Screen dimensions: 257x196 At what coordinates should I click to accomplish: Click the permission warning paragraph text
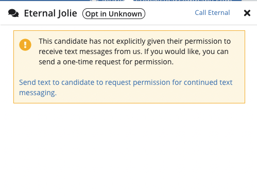pos(134,51)
